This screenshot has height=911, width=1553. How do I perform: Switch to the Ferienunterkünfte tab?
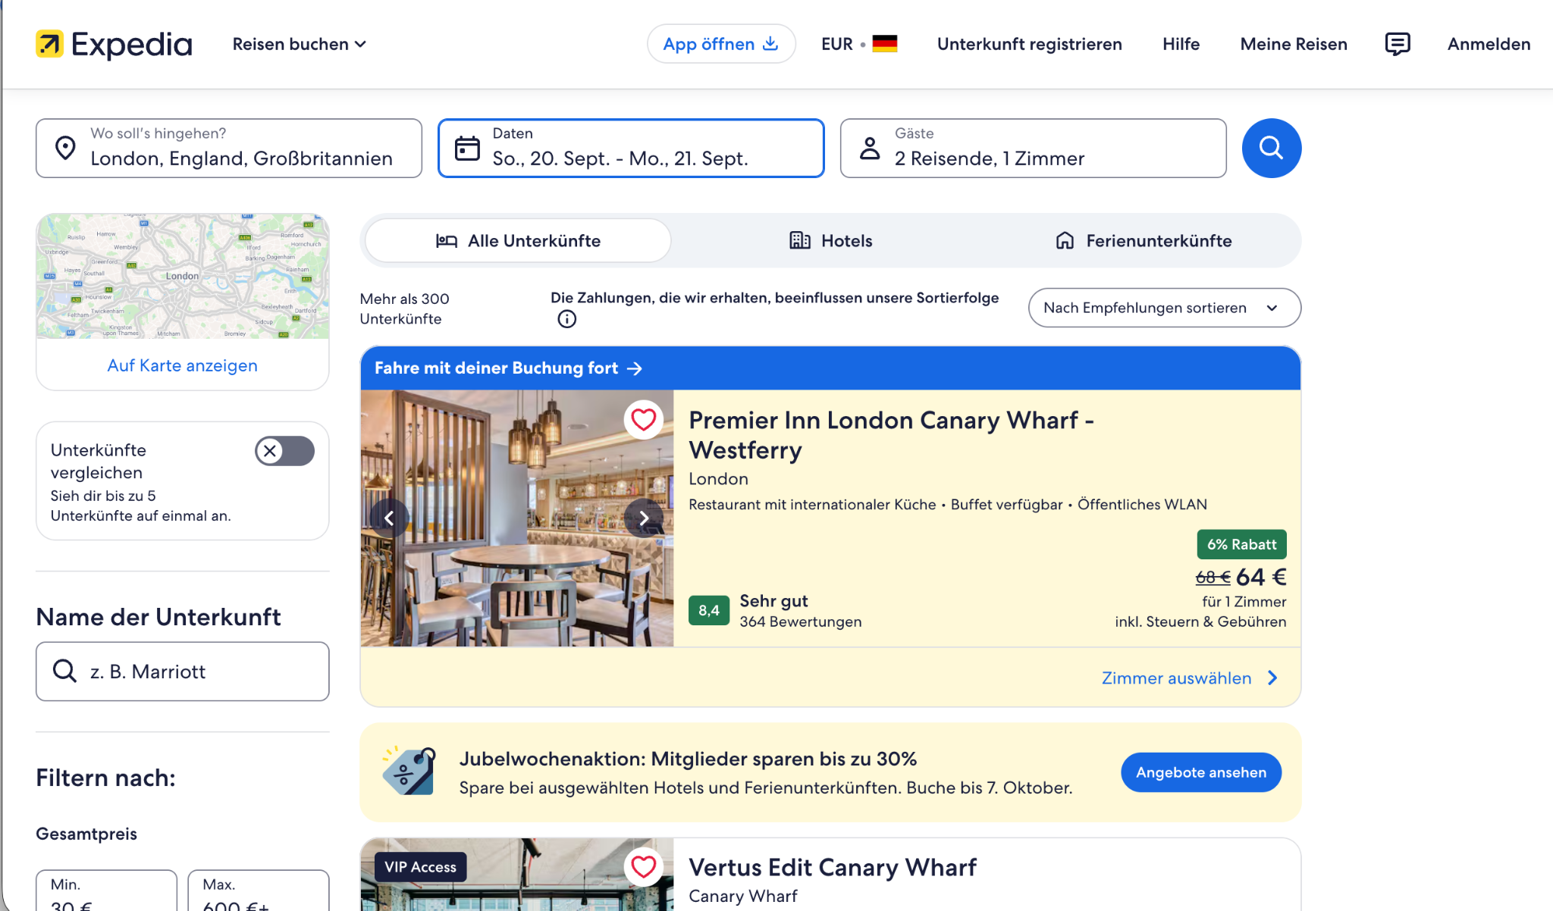point(1144,241)
